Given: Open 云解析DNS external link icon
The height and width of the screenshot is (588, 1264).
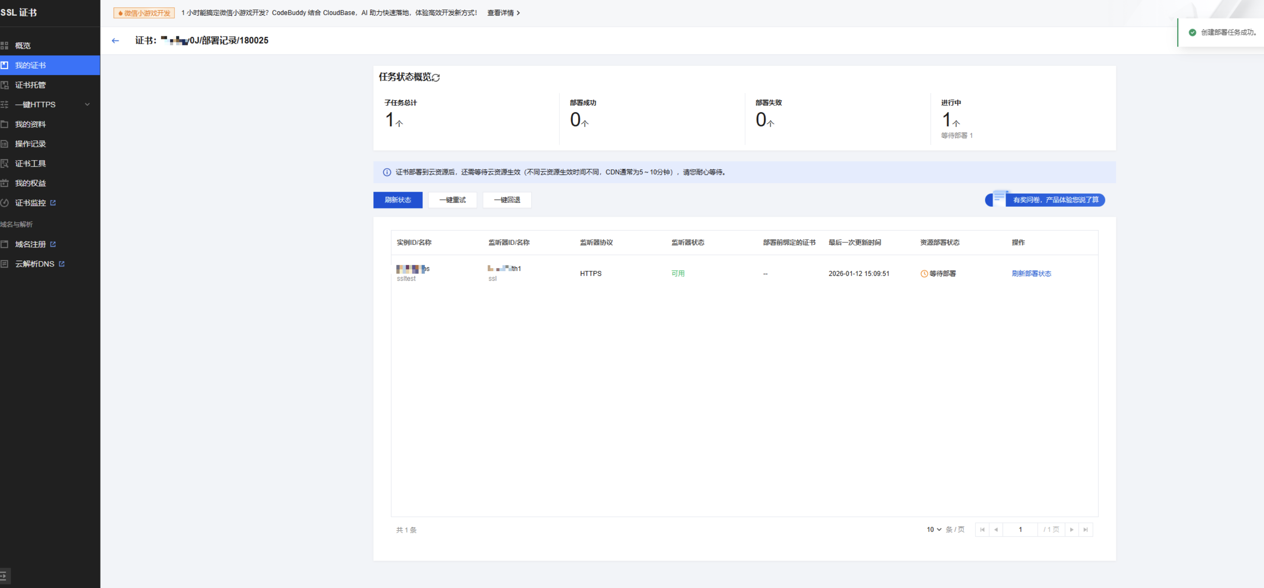Looking at the screenshot, I should click(x=61, y=264).
